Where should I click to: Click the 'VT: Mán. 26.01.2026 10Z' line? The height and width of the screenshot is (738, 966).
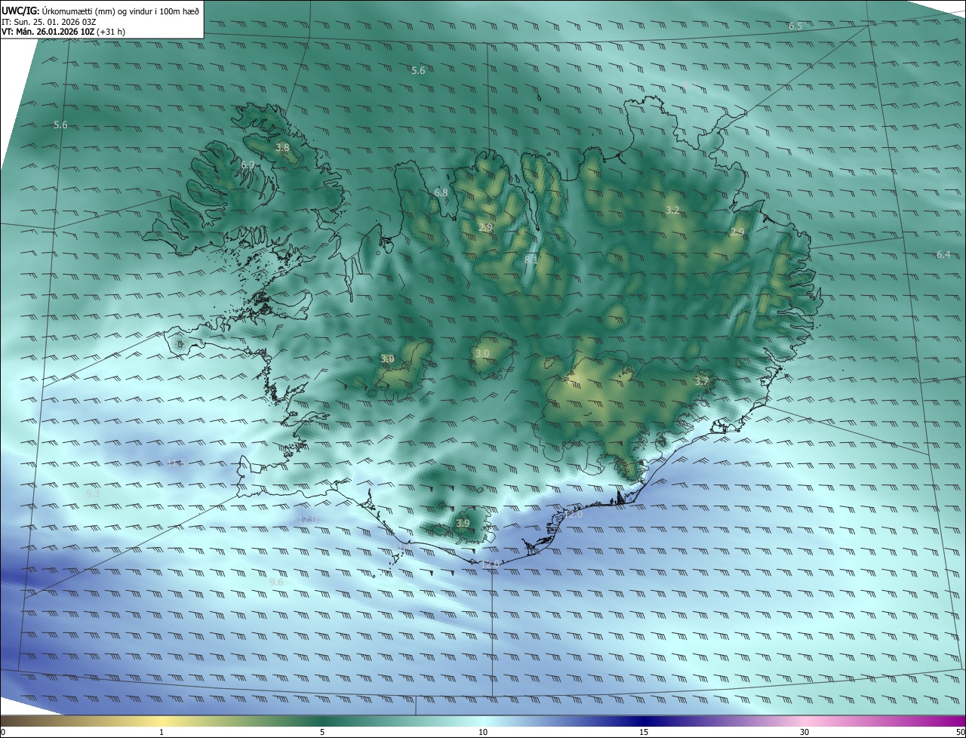click(x=47, y=32)
